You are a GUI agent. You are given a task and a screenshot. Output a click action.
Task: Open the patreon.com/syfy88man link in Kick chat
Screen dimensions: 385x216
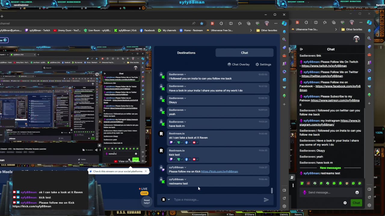330,103
